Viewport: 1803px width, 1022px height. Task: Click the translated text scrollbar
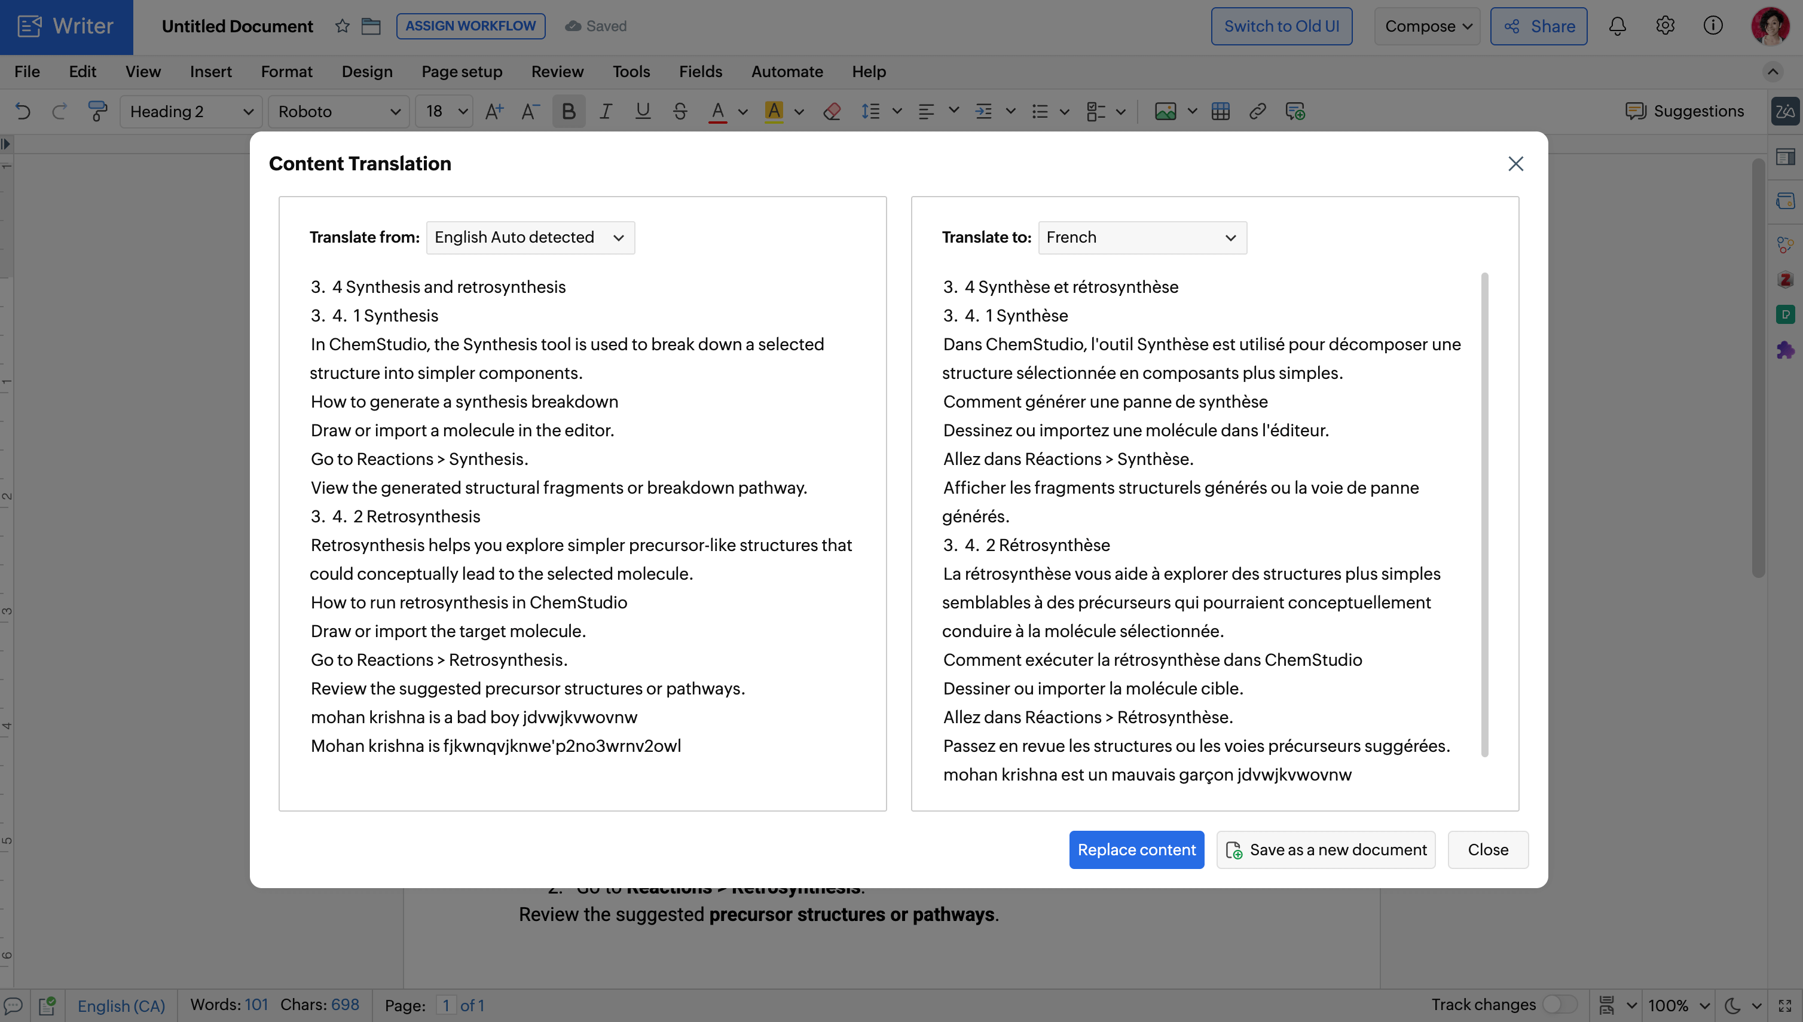(x=1484, y=515)
